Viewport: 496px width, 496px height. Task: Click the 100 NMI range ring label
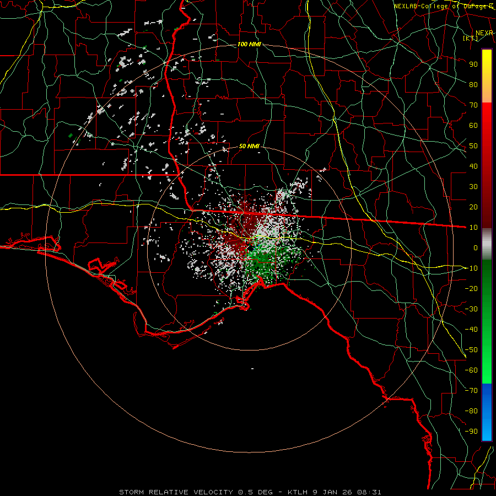[x=249, y=44]
